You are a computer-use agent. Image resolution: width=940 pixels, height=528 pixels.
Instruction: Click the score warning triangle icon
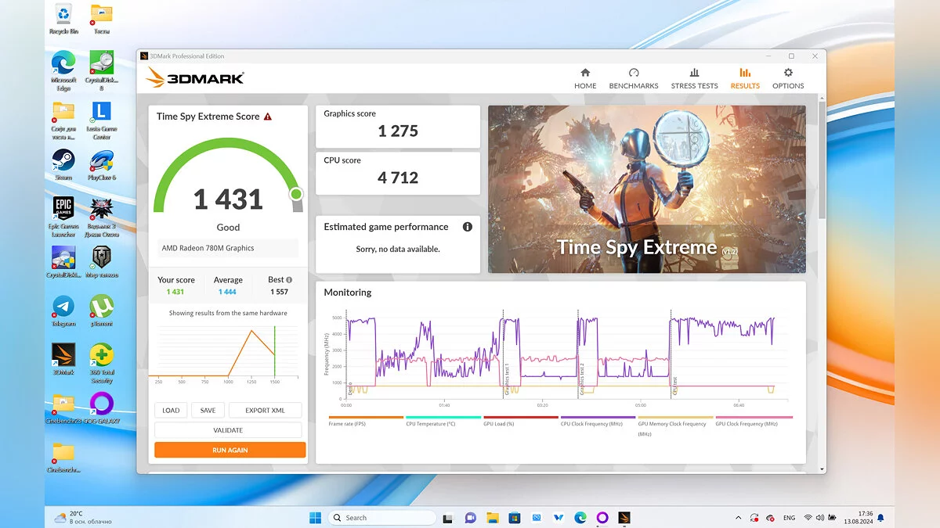pyautogui.click(x=268, y=117)
